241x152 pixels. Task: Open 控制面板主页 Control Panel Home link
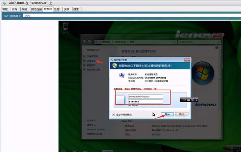pyautogui.click(x=93, y=50)
